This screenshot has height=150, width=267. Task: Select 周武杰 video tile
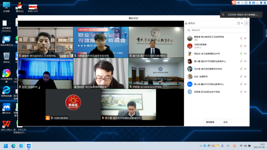pyautogui.click(x=101, y=73)
